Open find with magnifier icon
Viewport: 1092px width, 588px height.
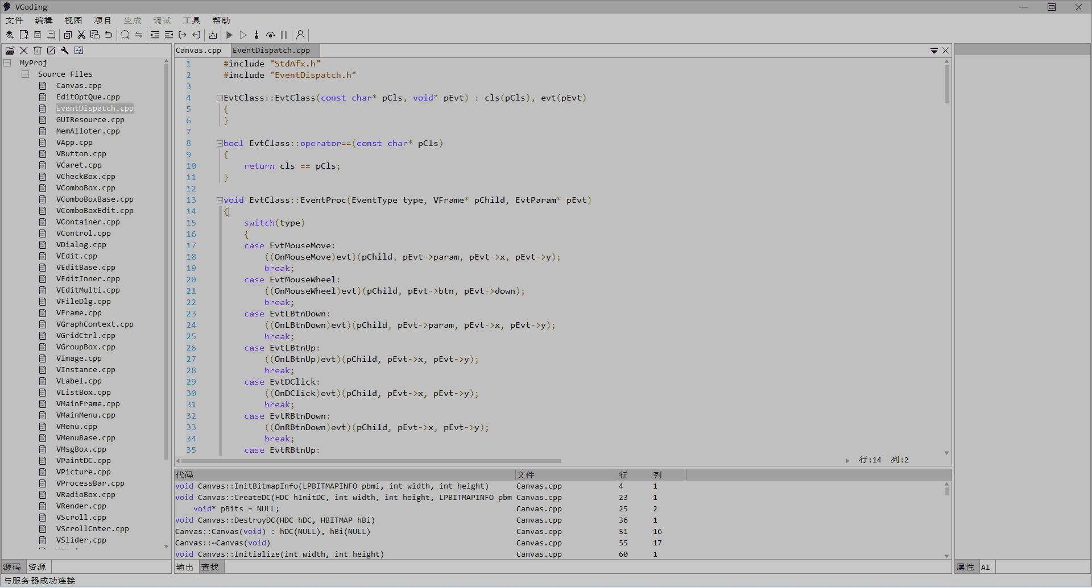pyautogui.click(x=125, y=35)
